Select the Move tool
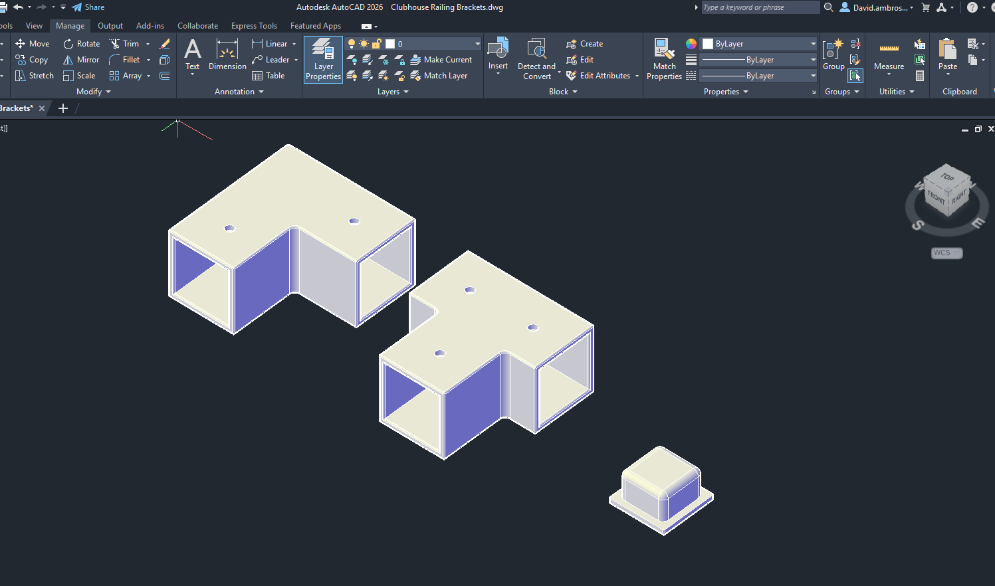The width and height of the screenshot is (995, 586). (33, 44)
